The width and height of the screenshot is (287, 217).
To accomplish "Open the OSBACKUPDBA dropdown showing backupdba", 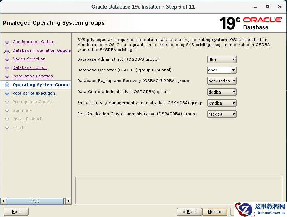I will (222, 81).
